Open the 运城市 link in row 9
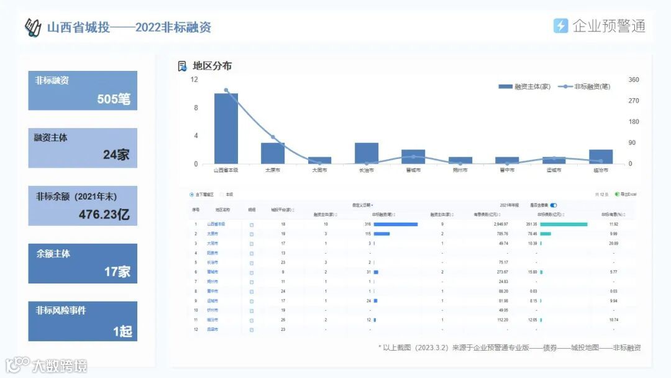671x378 pixels. click(212, 301)
